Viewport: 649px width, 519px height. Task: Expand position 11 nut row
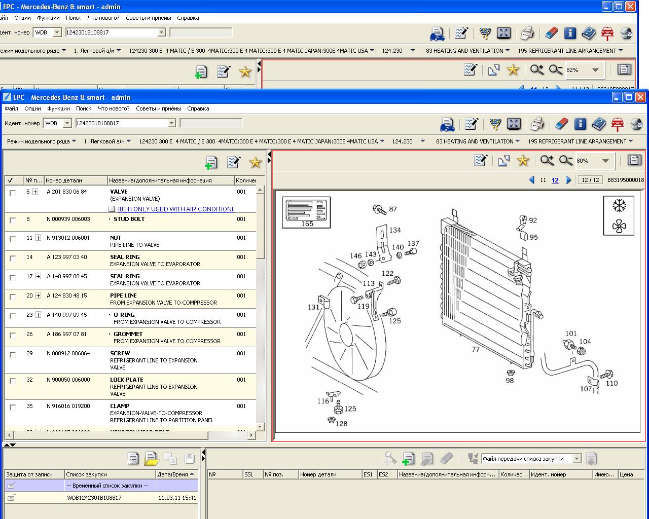pyautogui.click(x=38, y=238)
